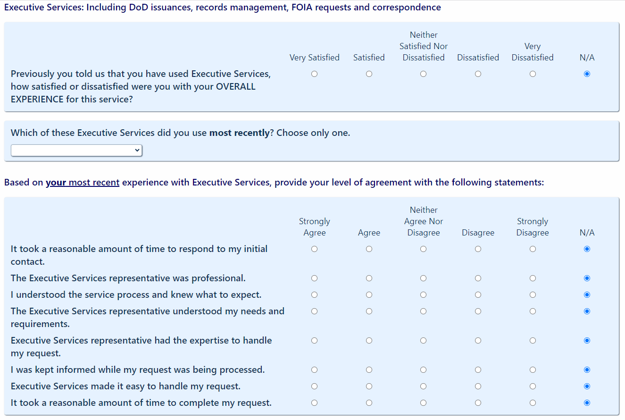
Task: Select Strongly Agree for made it easy
Action: click(x=315, y=386)
